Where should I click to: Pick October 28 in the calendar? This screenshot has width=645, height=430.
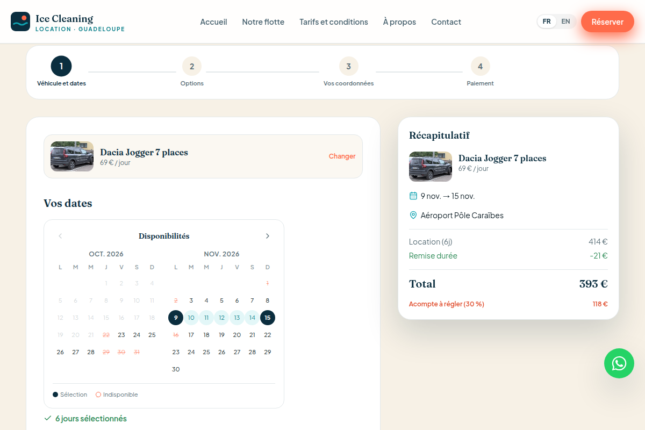(91, 352)
